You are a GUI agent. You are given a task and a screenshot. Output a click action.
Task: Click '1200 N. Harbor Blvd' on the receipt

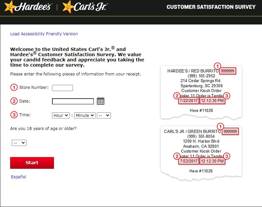(x=201, y=141)
